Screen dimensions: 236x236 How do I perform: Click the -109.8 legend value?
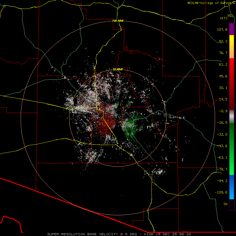coord(221,192)
